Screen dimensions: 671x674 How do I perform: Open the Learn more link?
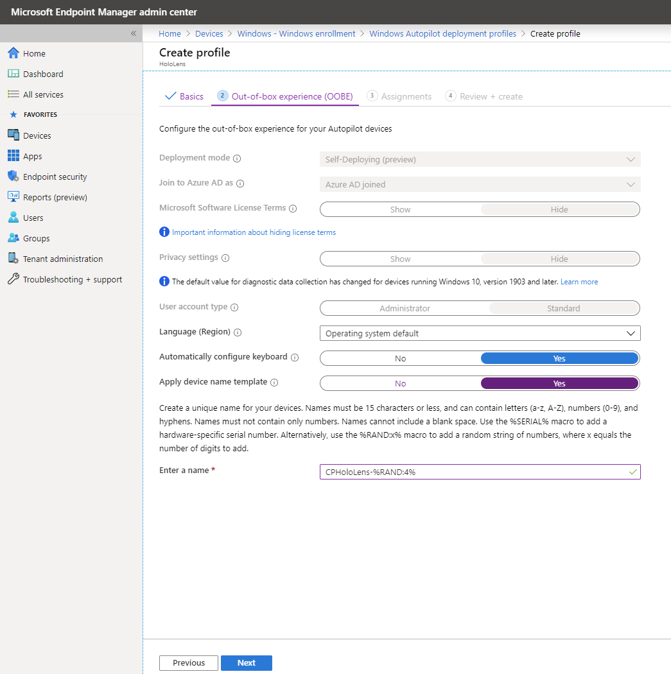pos(579,281)
